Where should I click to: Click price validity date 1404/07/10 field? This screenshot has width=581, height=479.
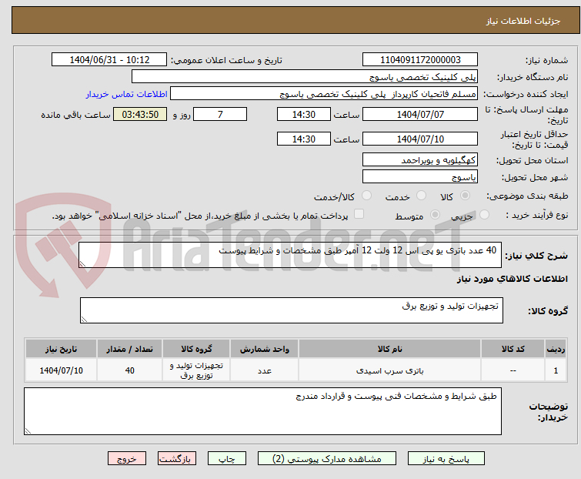tap(420, 139)
